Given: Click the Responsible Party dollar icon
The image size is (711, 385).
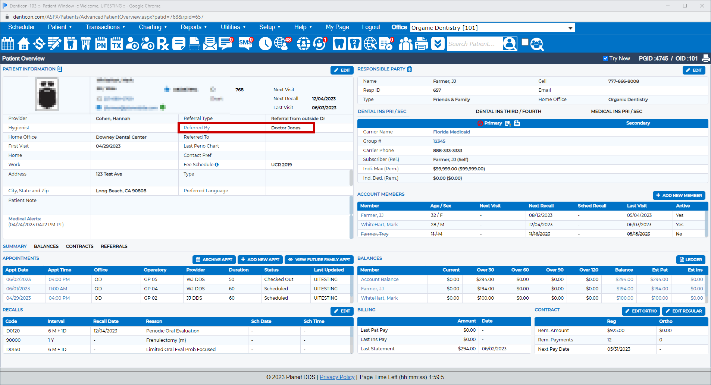Looking at the screenshot, I should click(410, 69).
